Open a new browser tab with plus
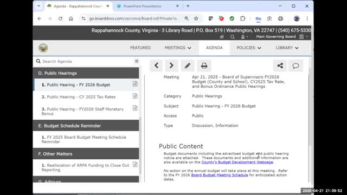347x195 pixels. (x=188, y=6)
